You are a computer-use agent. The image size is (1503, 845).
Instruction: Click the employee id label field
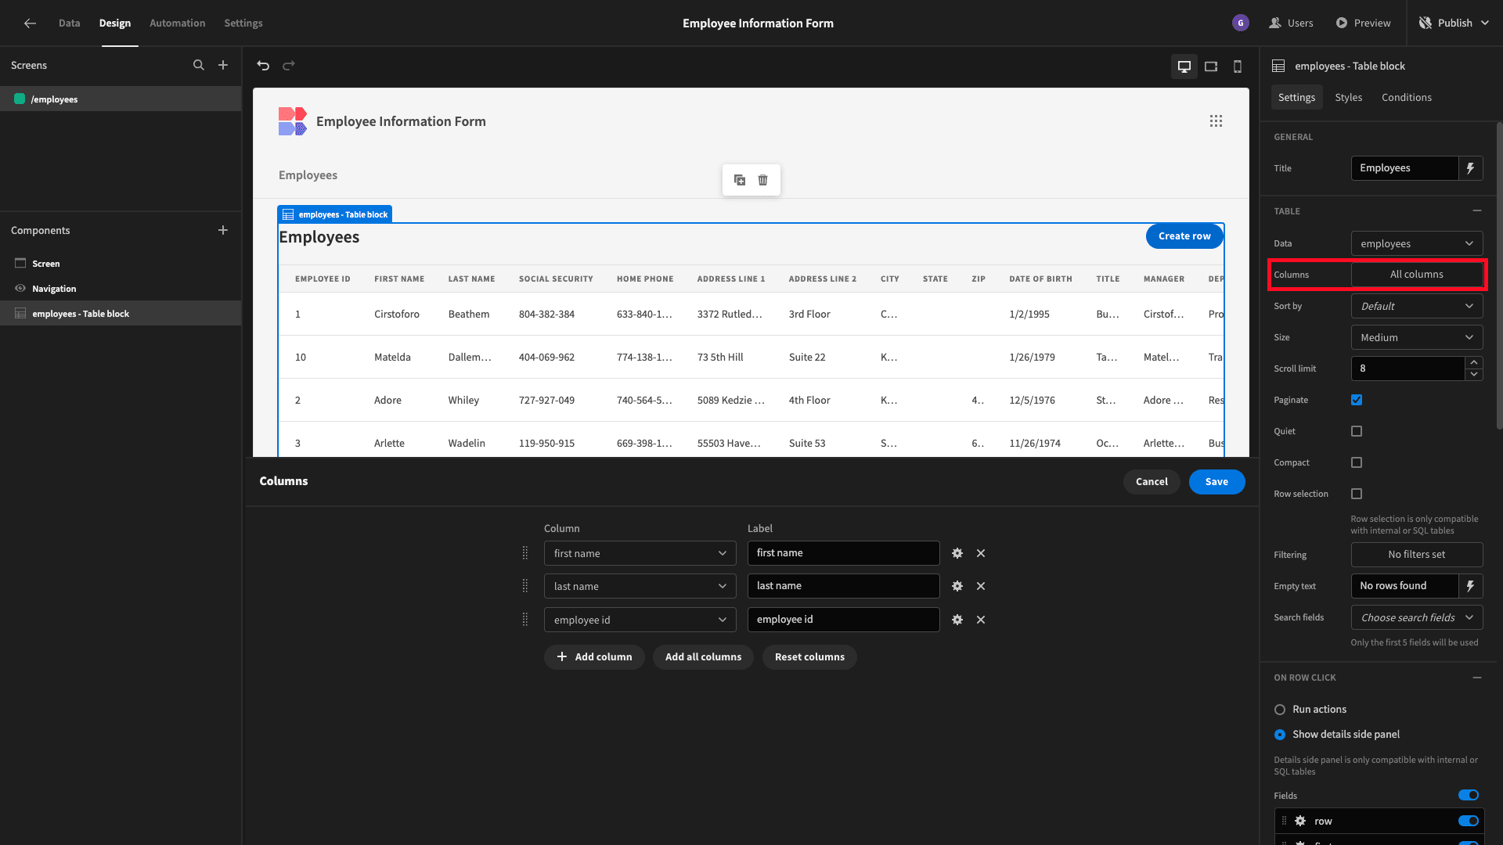(843, 619)
